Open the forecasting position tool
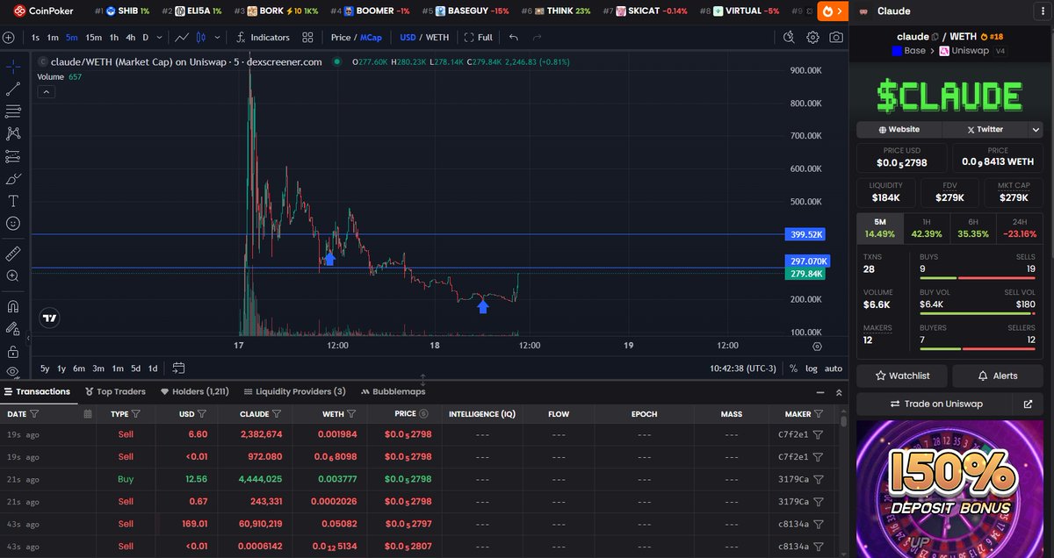1054x558 pixels. pyautogui.click(x=13, y=156)
